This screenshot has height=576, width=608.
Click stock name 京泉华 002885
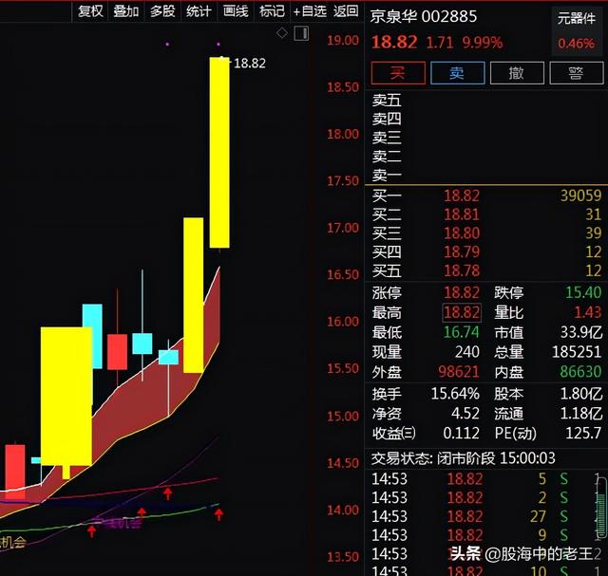[424, 17]
